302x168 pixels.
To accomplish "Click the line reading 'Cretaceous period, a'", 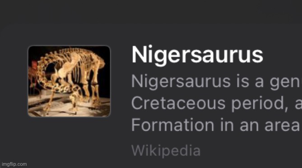I will (217, 103).
